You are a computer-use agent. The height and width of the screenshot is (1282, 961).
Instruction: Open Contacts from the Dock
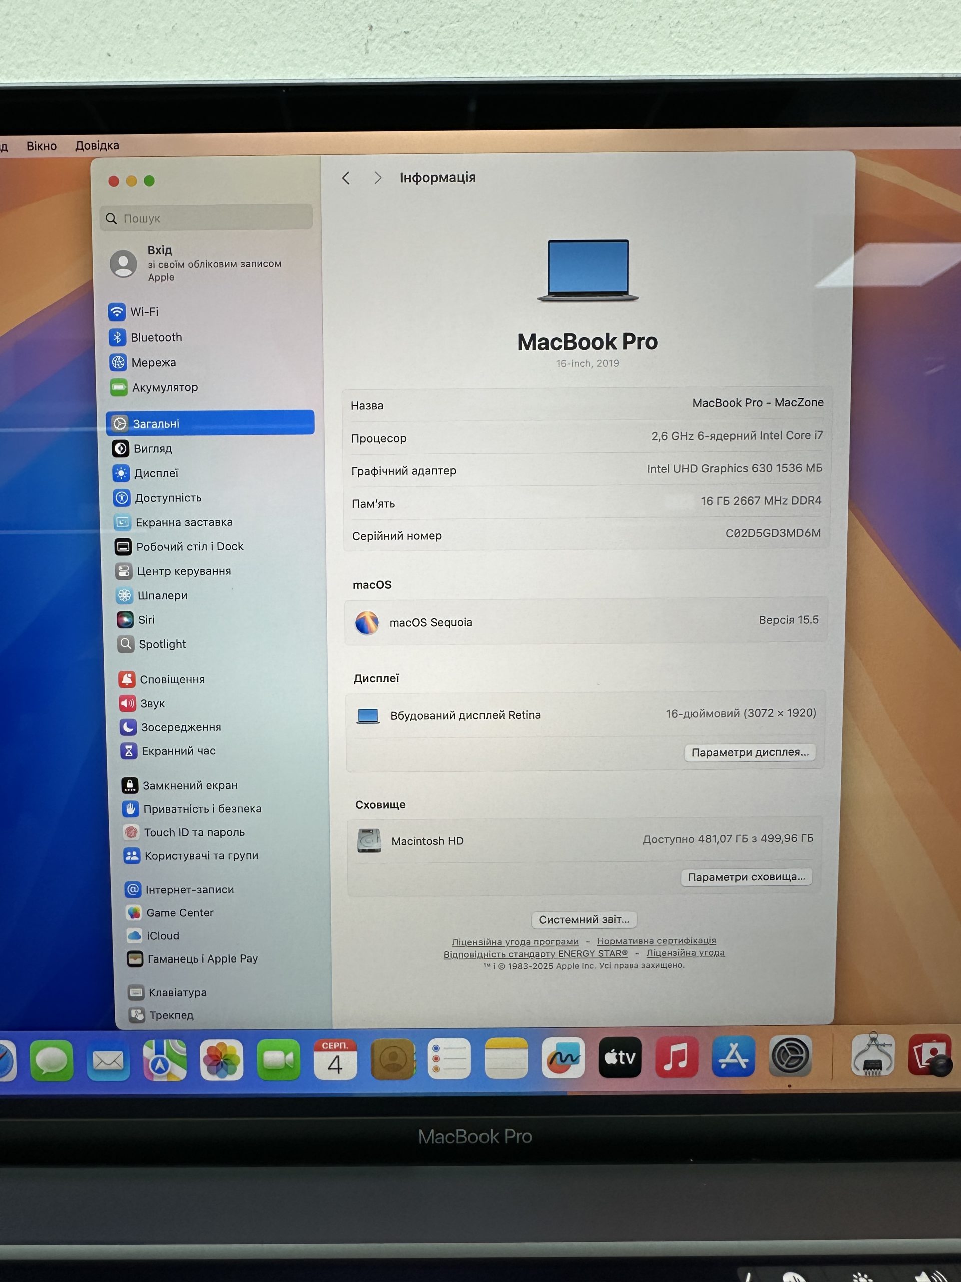click(393, 1059)
